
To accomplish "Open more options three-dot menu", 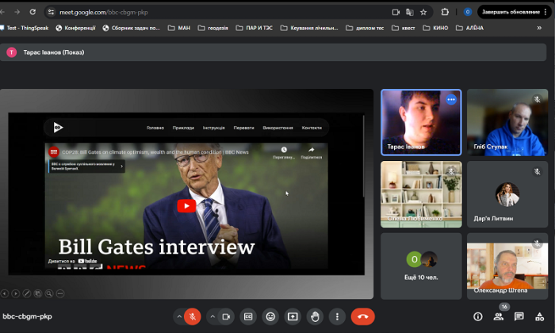I will pos(336,316).
